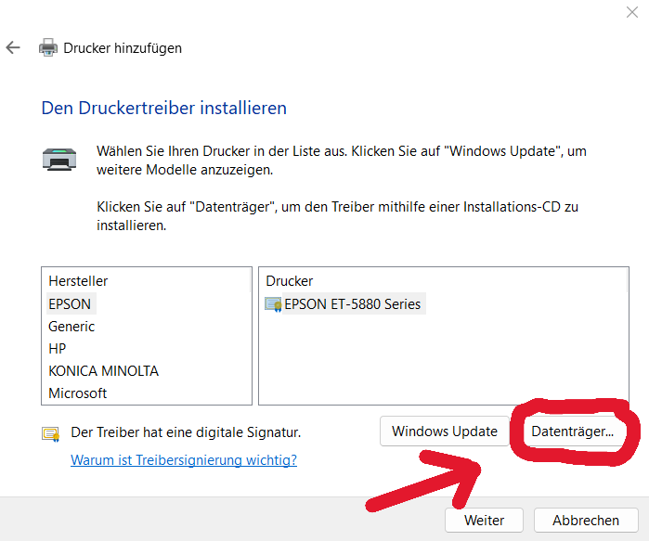Select KONICA MINOLTA manufacturer
The height and width of the screenshot is (541, 649).
pos(103,371)
